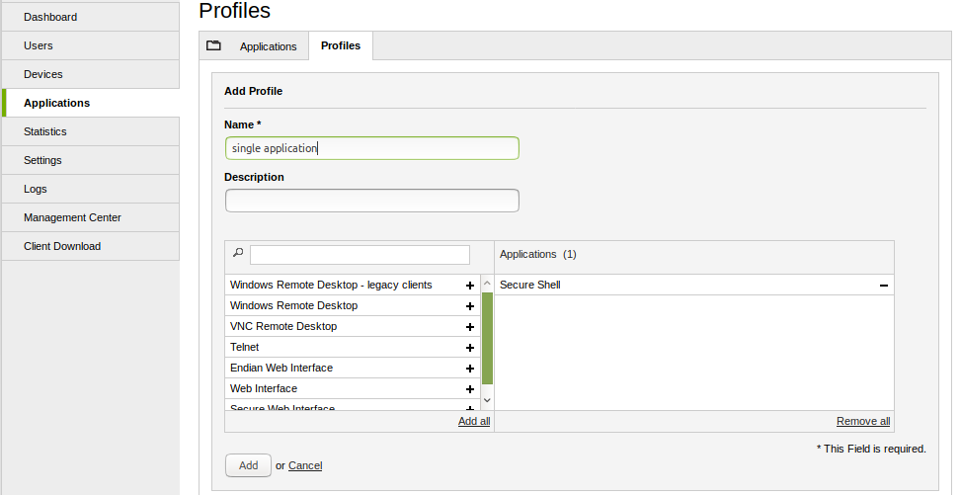The image size is (961, 495).
Task: Add VNC Remote Desktop using plus icon
Action: click(x=470, y=327)
